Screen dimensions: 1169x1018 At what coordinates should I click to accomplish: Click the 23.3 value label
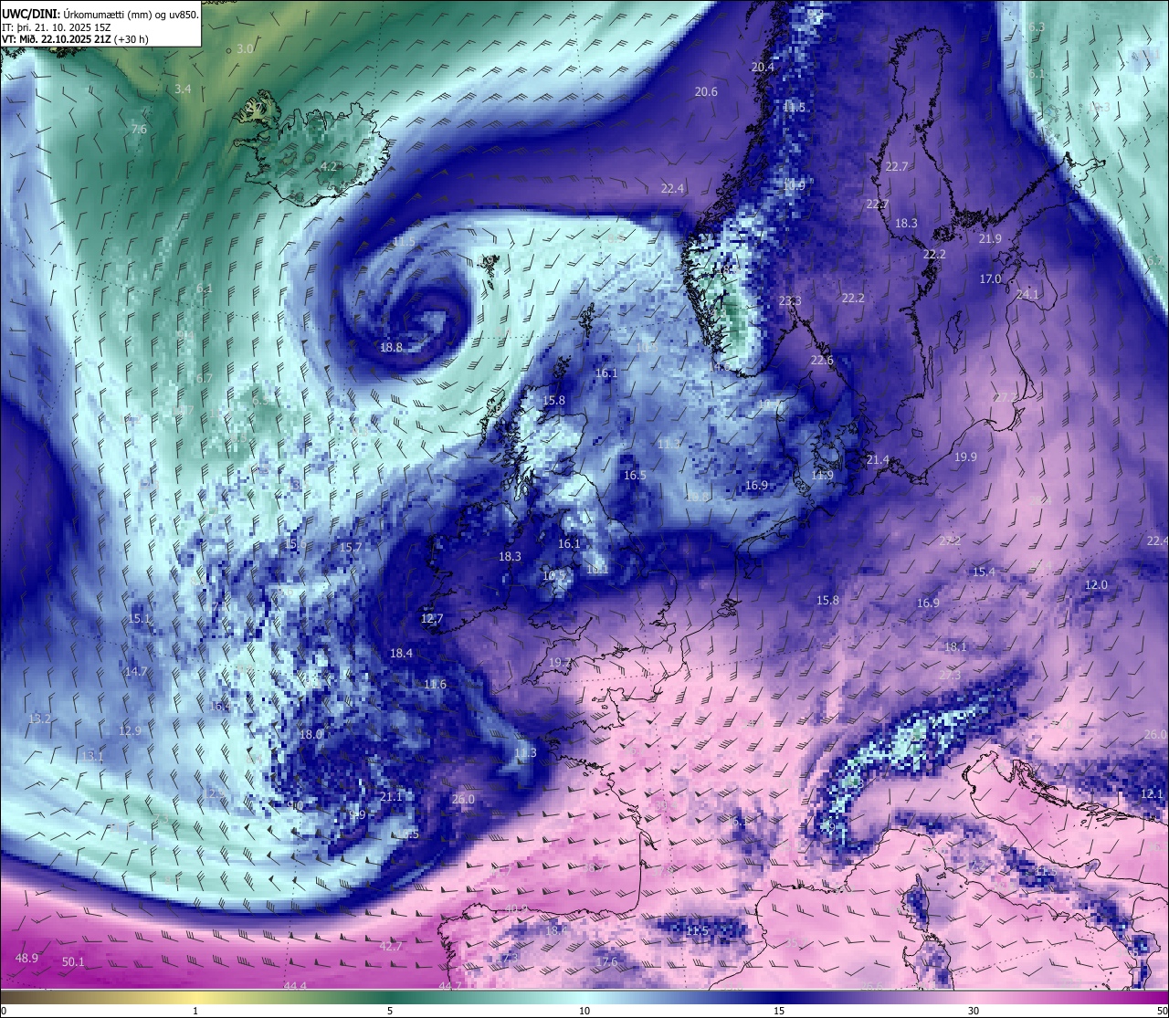pyautogui.click(x=790, y=300)
